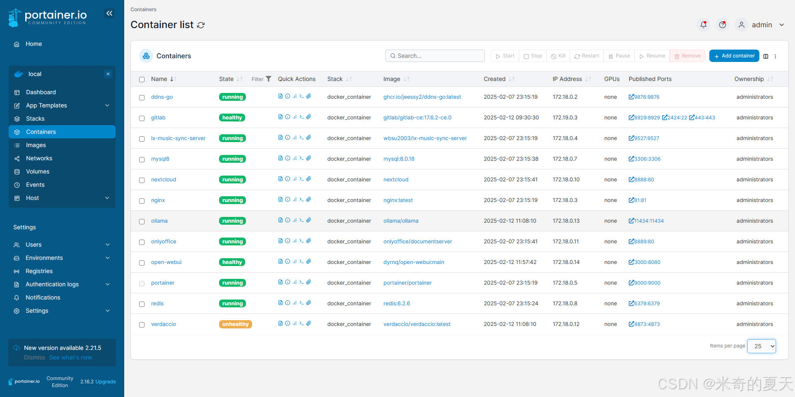
Task: Expand the App Templates submenu chevron
Action: (107, 105)
